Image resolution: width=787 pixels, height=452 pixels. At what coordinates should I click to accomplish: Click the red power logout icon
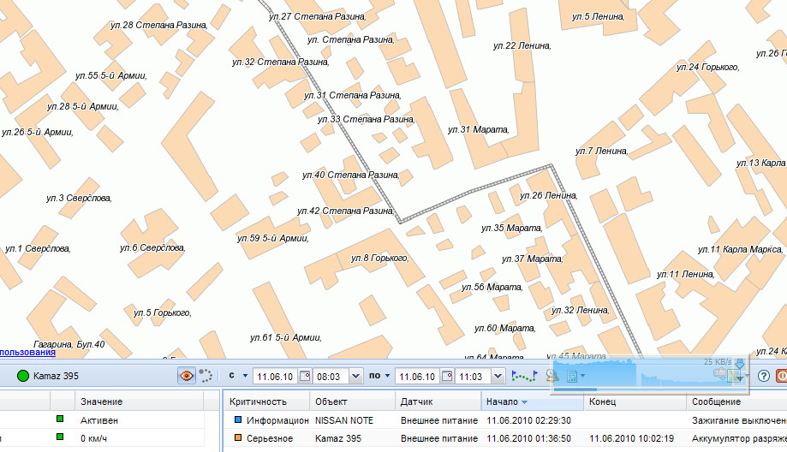pyautogui.click(x=781, y=376)
